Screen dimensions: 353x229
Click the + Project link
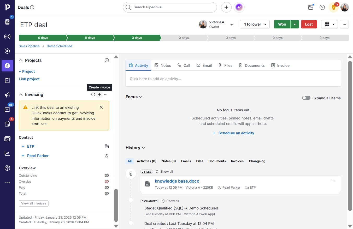click(x=27, y=71)
